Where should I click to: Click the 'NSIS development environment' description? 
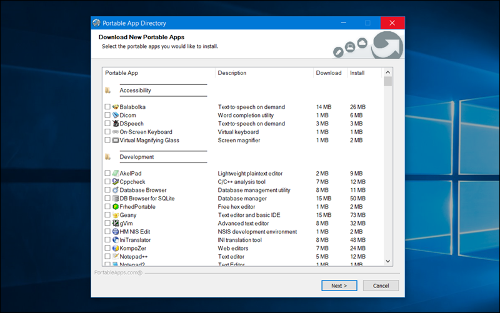[257, 232]
